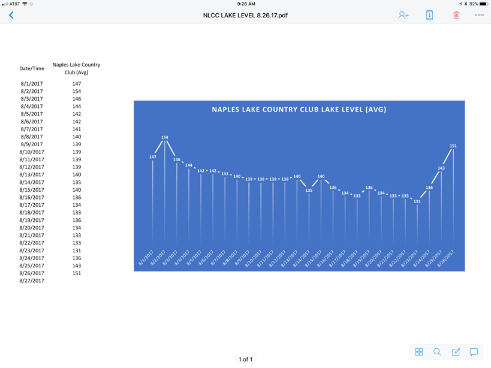Tap the file title NLCC LAKE LEVEL 8.26.17.pdf
Screen dimensions: 491x368
pos(245,16)
